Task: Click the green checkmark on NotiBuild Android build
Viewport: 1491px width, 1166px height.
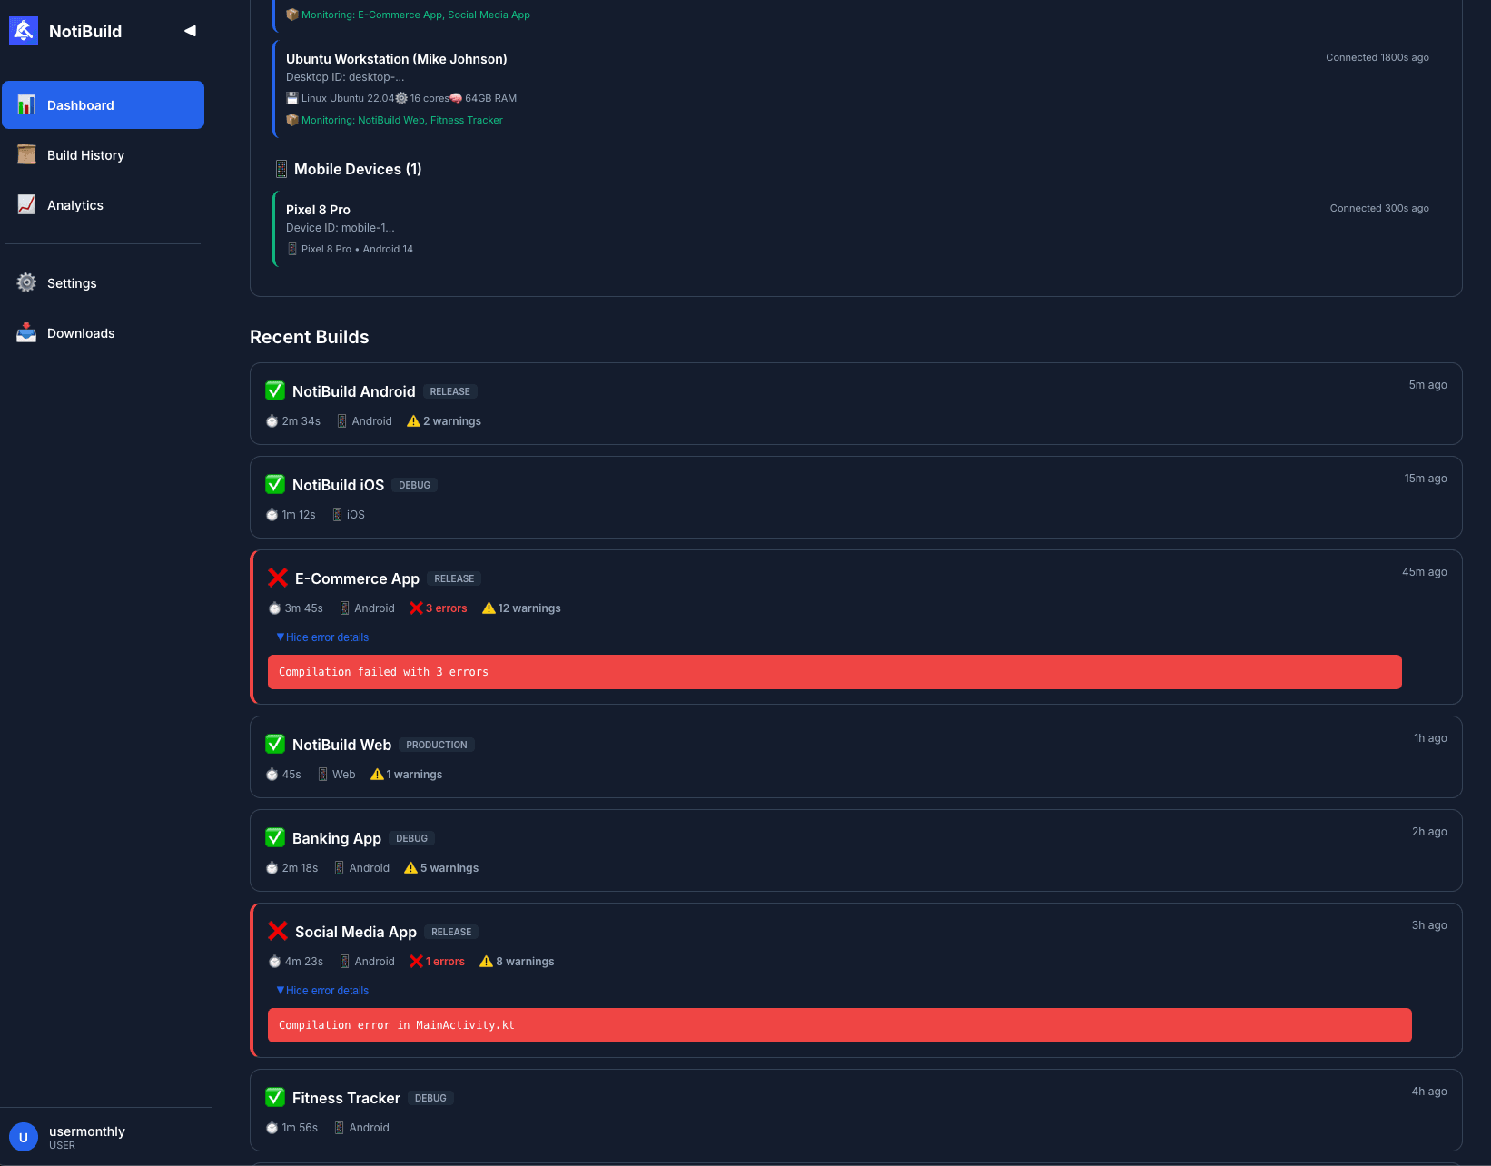Action: [275, 390]
